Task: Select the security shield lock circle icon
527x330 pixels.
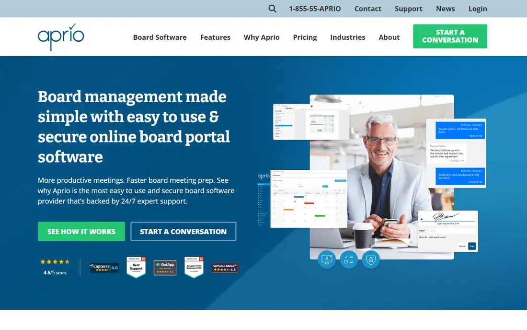Action: (x=371, y=259)
